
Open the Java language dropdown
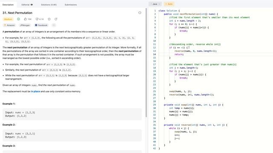(155, 4)
